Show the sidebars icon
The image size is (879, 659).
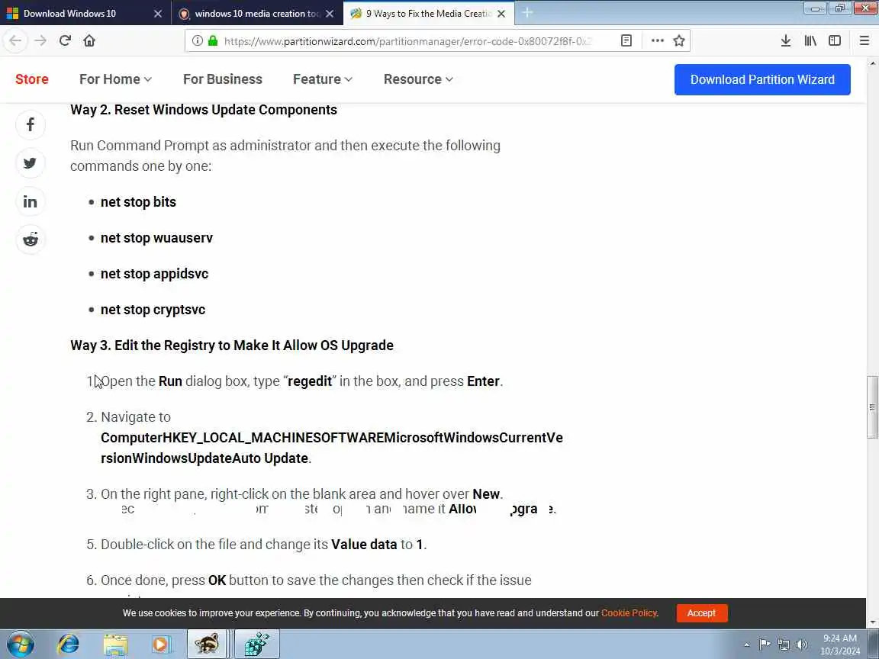point(835,40)
